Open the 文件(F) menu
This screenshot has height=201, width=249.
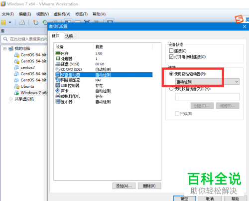[x=8, y=14]
